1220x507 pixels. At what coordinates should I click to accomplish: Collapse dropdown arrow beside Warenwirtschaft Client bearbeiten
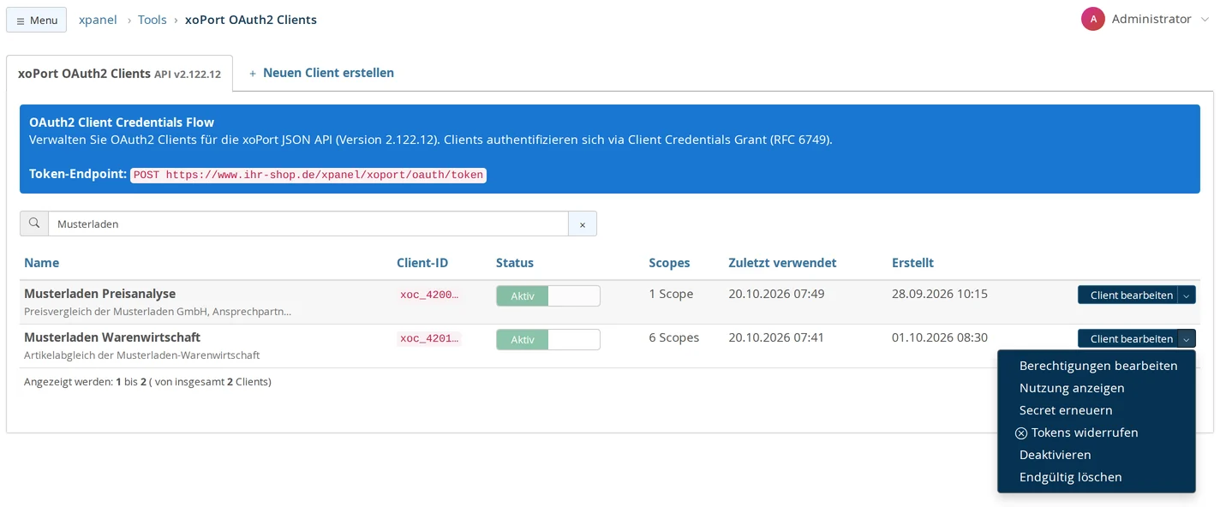1187,338
